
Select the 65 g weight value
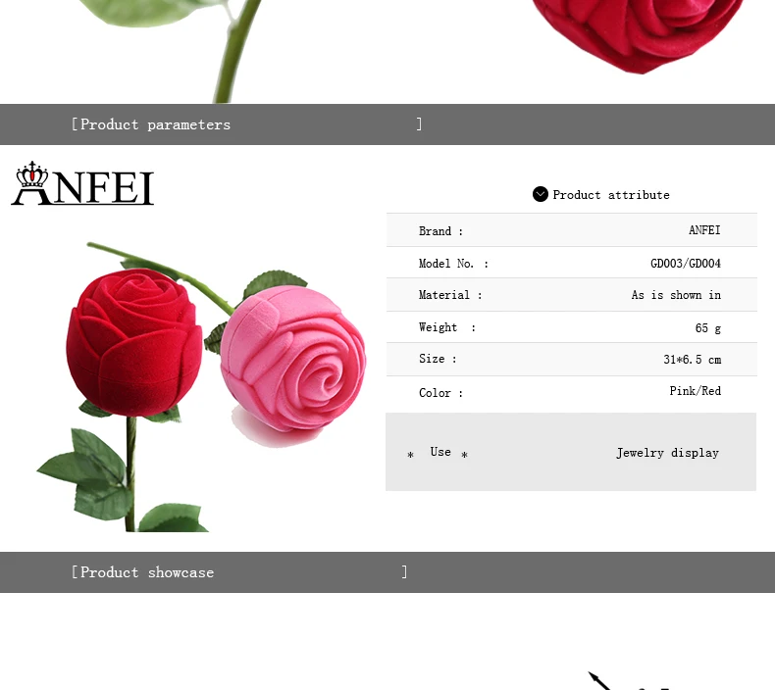707,328
